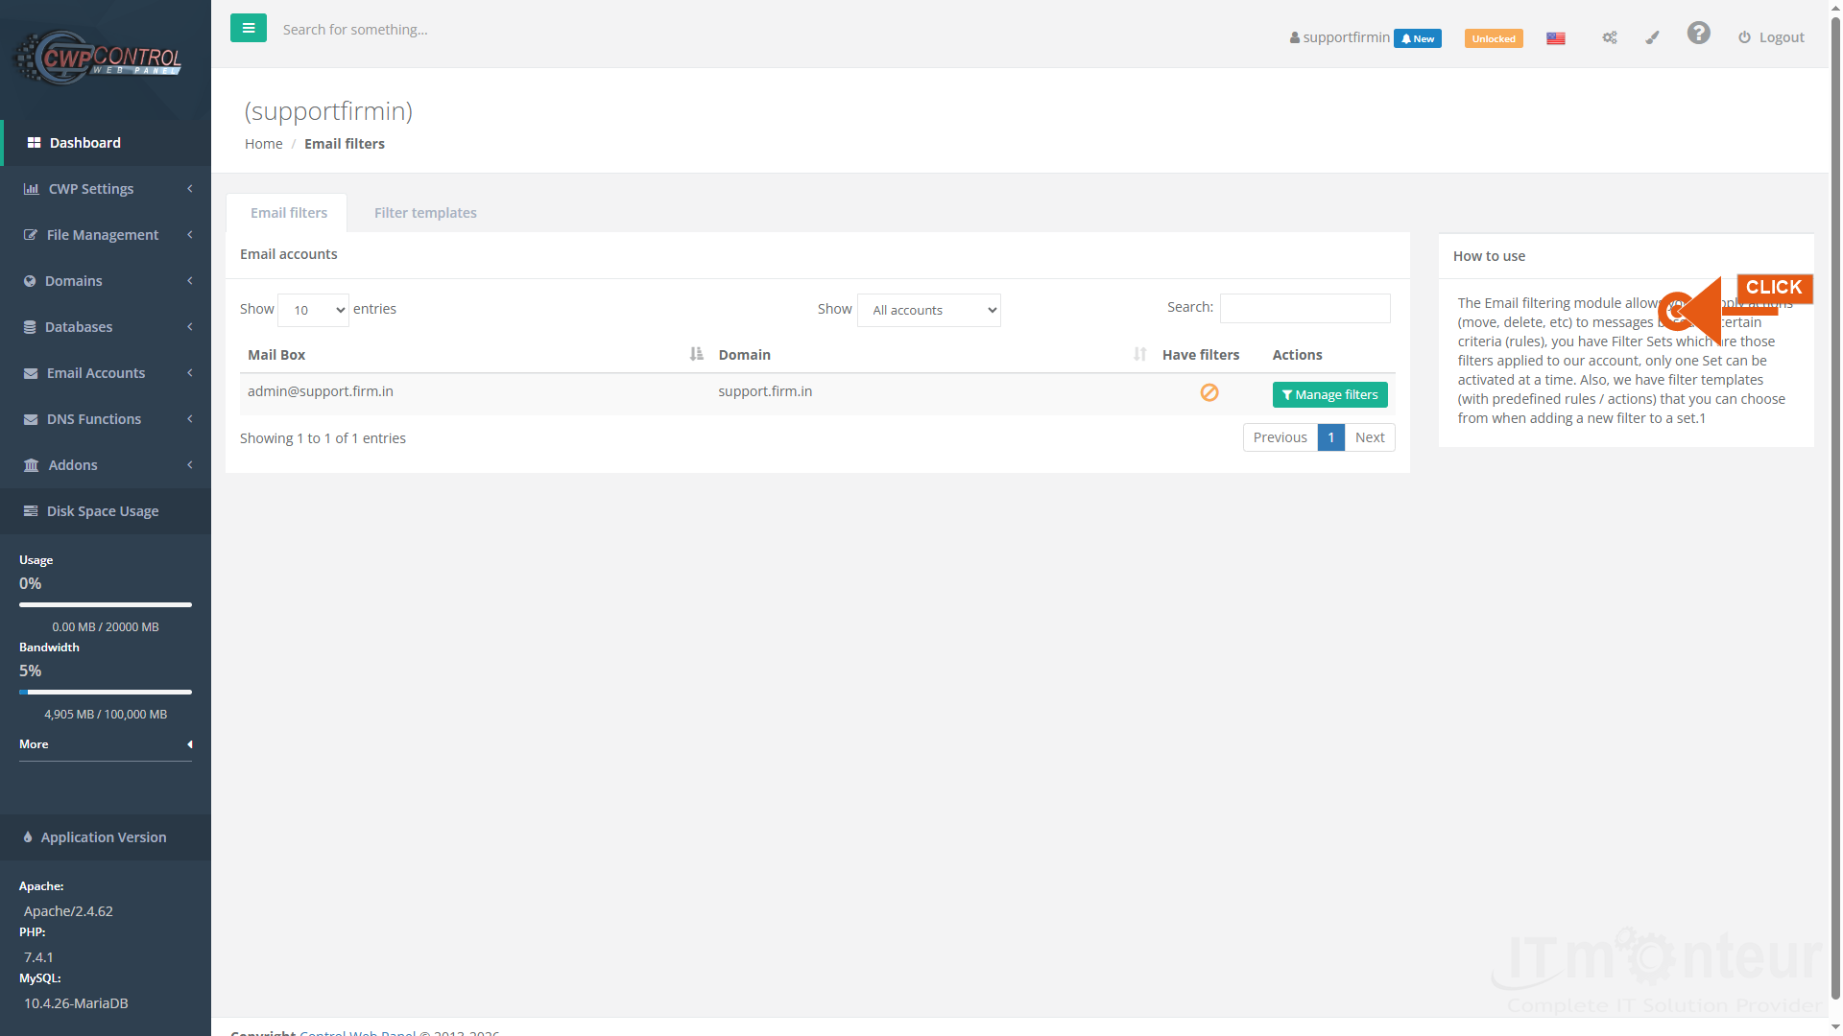
Task: Open the settings gears icon in header
Action: [1610, 37]
